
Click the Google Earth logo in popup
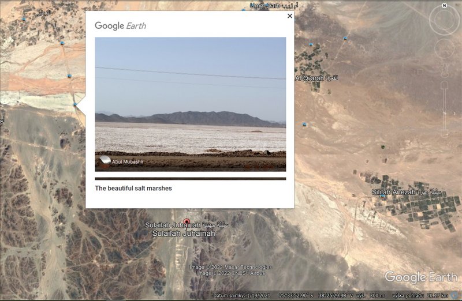click(x=120, y=25)
